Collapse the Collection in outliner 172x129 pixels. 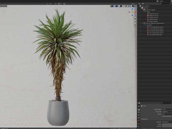tap(140, 8)
